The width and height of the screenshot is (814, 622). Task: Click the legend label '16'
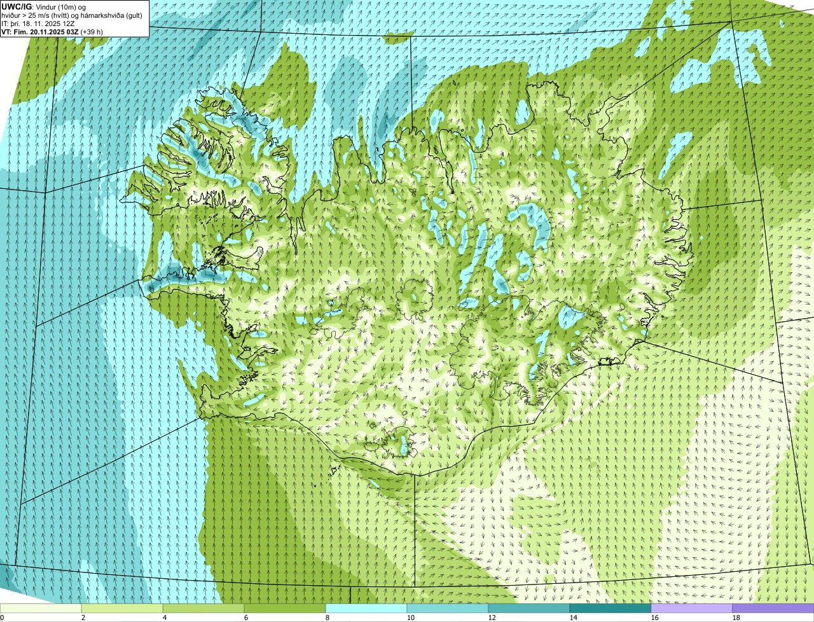[x=655, y=618]
